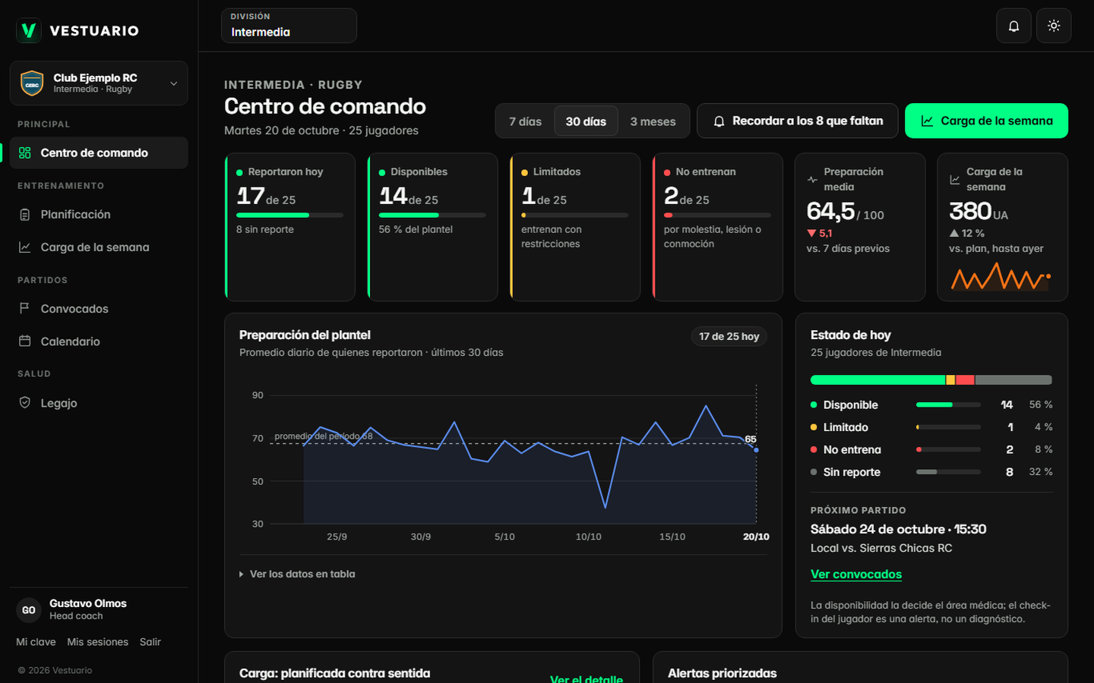The image size is (1094, 683).
Task: Click the Preparación del plantel heading
Action: click(x=305, y=335)
